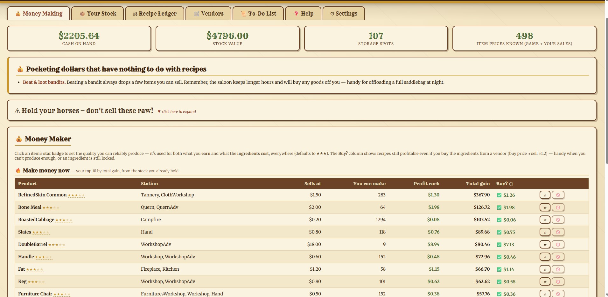Open the Money Making tab
The image size is (608, 297).
tap(38, 14)
